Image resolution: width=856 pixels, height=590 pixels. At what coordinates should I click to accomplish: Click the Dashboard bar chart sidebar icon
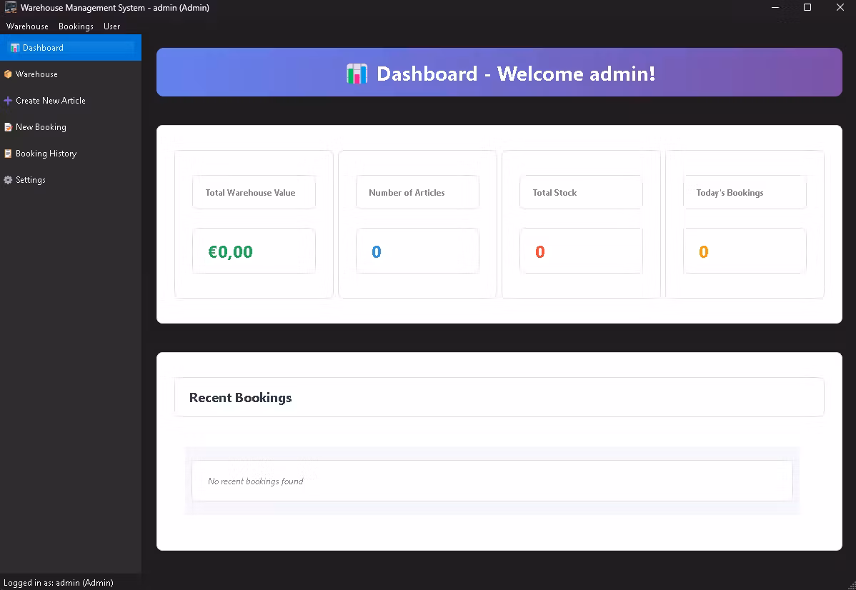tap(15, 48)
